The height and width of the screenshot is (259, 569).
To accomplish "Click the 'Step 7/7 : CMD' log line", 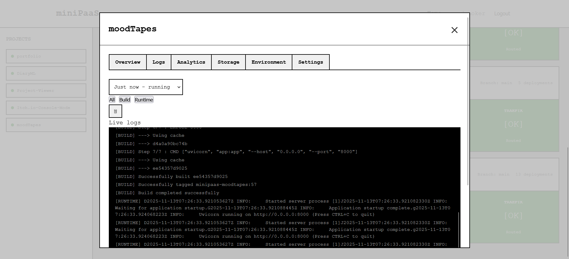I will pyautogui.click(x=236, y=152).
